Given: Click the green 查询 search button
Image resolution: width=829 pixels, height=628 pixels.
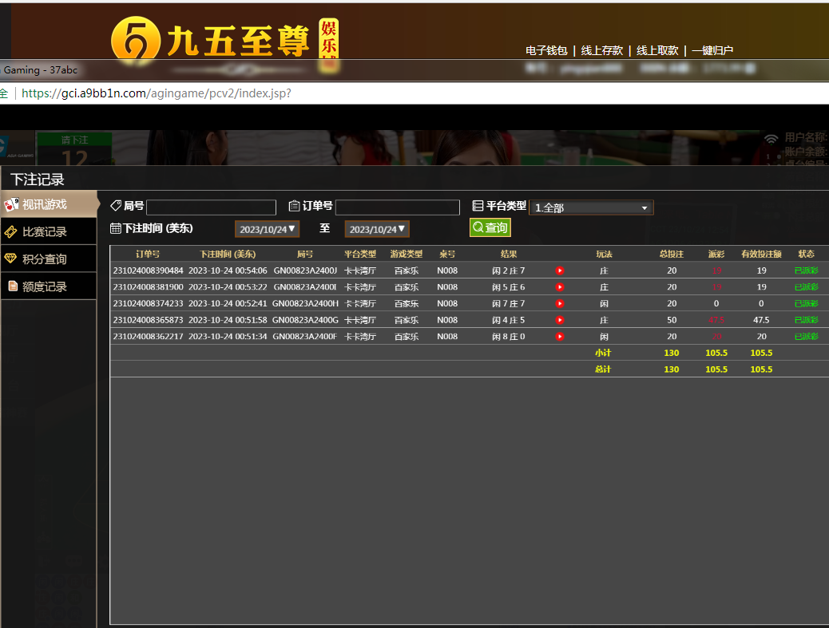Looking at the screenshot, I should [490, 227].
